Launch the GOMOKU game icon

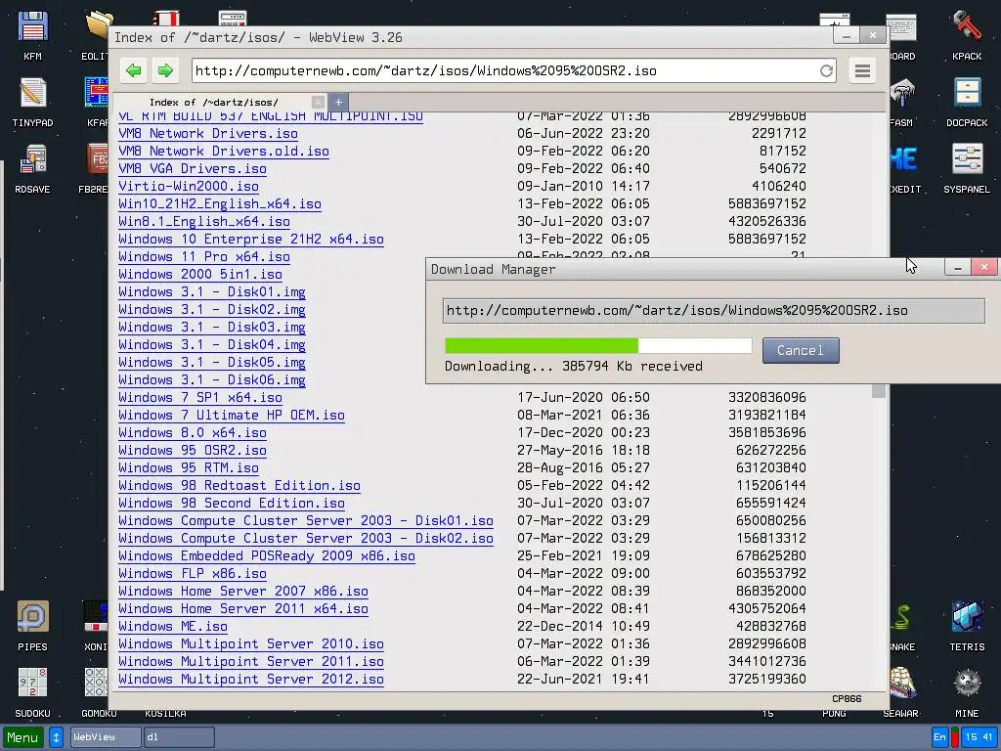tap(99, 692)
